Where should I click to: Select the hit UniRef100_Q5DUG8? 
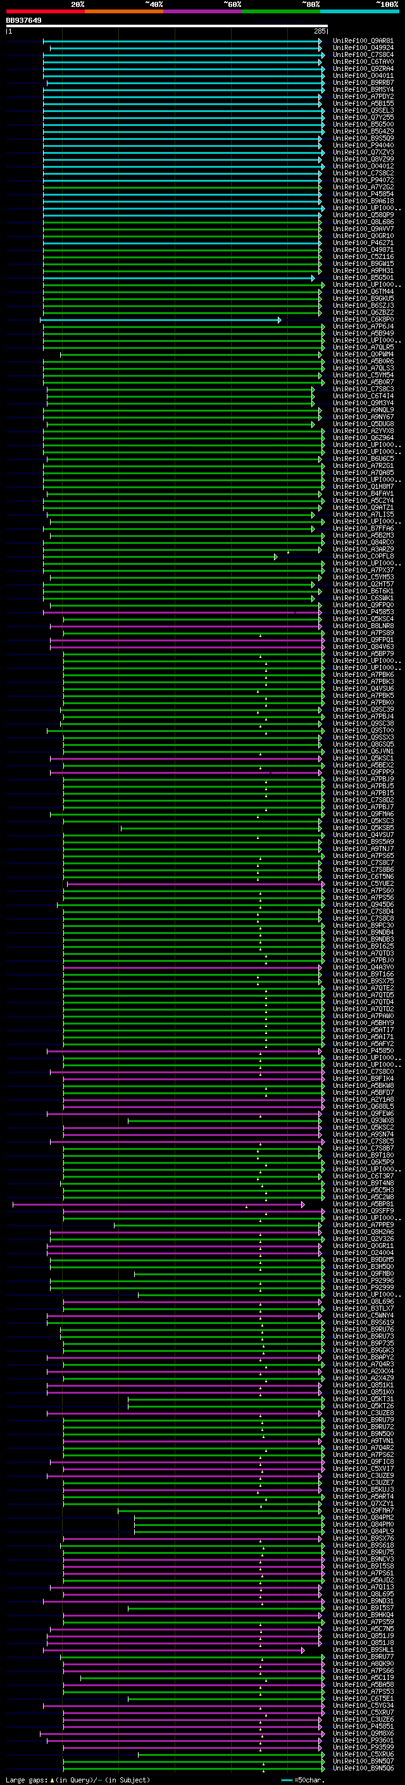(363, 424)
